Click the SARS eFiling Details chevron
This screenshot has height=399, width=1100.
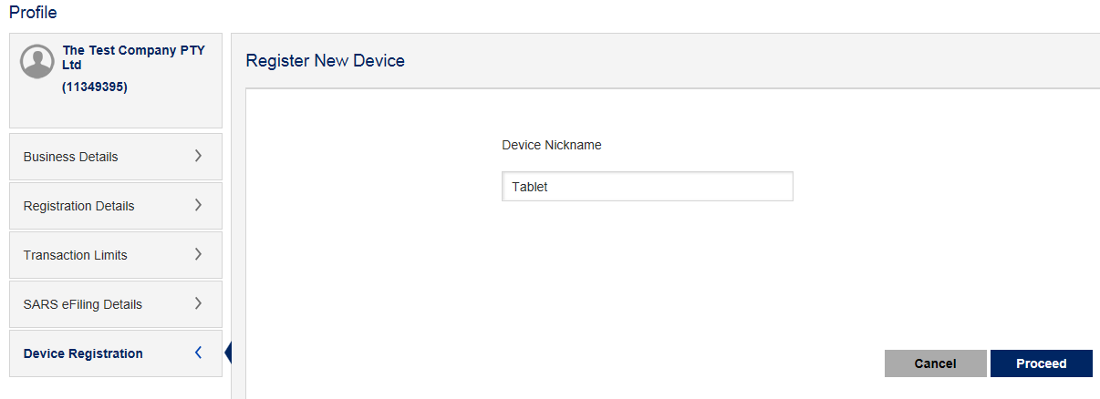click(x=198, y=303)
